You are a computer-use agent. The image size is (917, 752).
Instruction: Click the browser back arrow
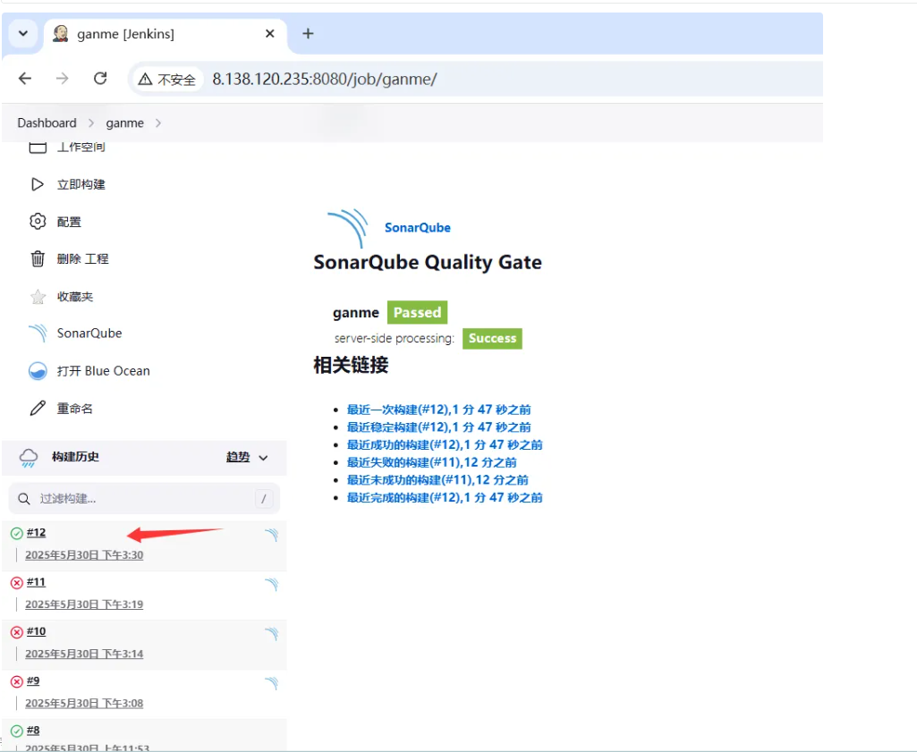click(x=24, y=79)
